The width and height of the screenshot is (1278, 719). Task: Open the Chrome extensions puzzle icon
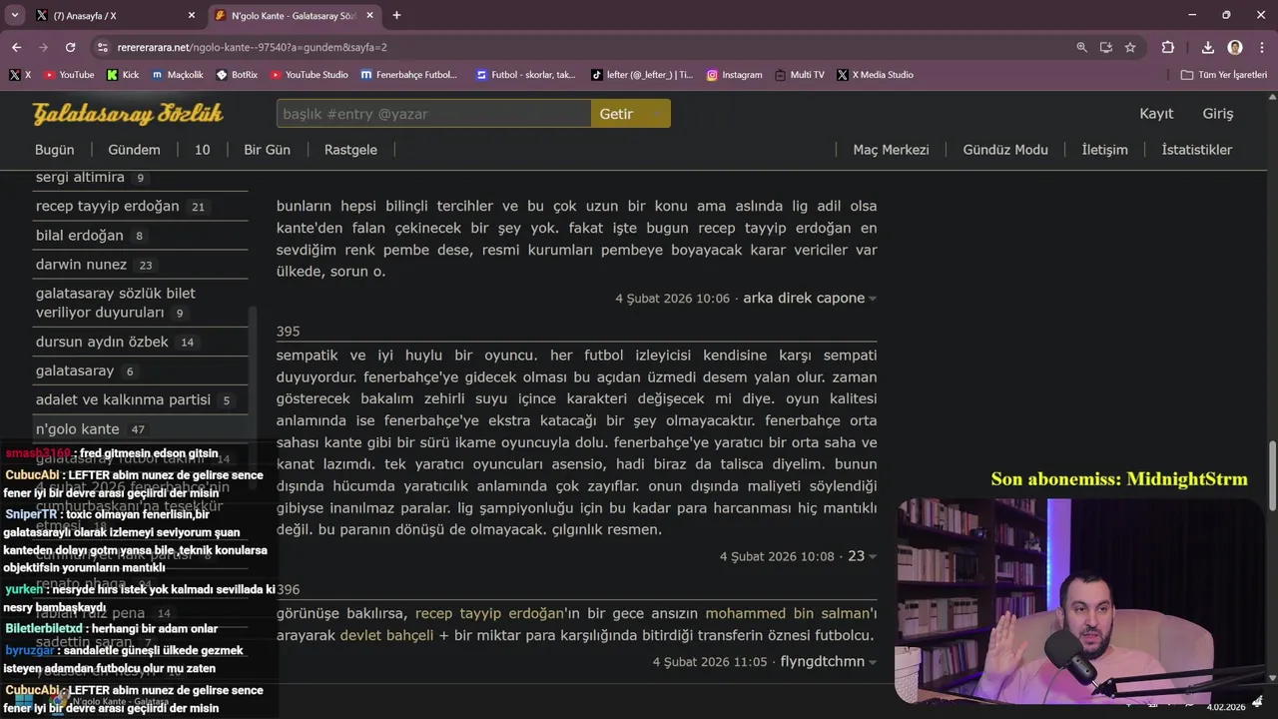point(1168,47)
